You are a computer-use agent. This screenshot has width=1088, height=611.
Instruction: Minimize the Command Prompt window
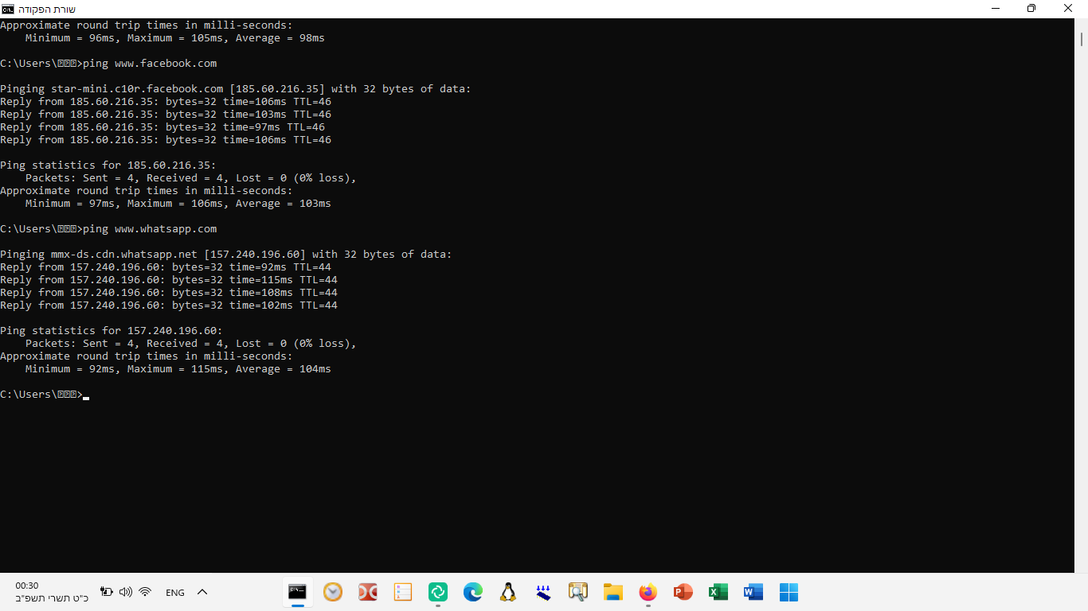click(x=996, y=9)
